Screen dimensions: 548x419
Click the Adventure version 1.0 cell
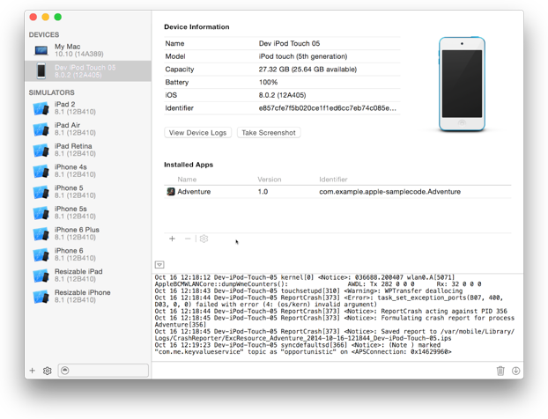[x=263, y=192]
